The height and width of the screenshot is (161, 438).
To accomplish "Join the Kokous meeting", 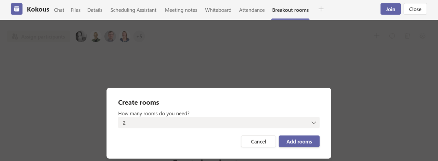I will point(390,9).
